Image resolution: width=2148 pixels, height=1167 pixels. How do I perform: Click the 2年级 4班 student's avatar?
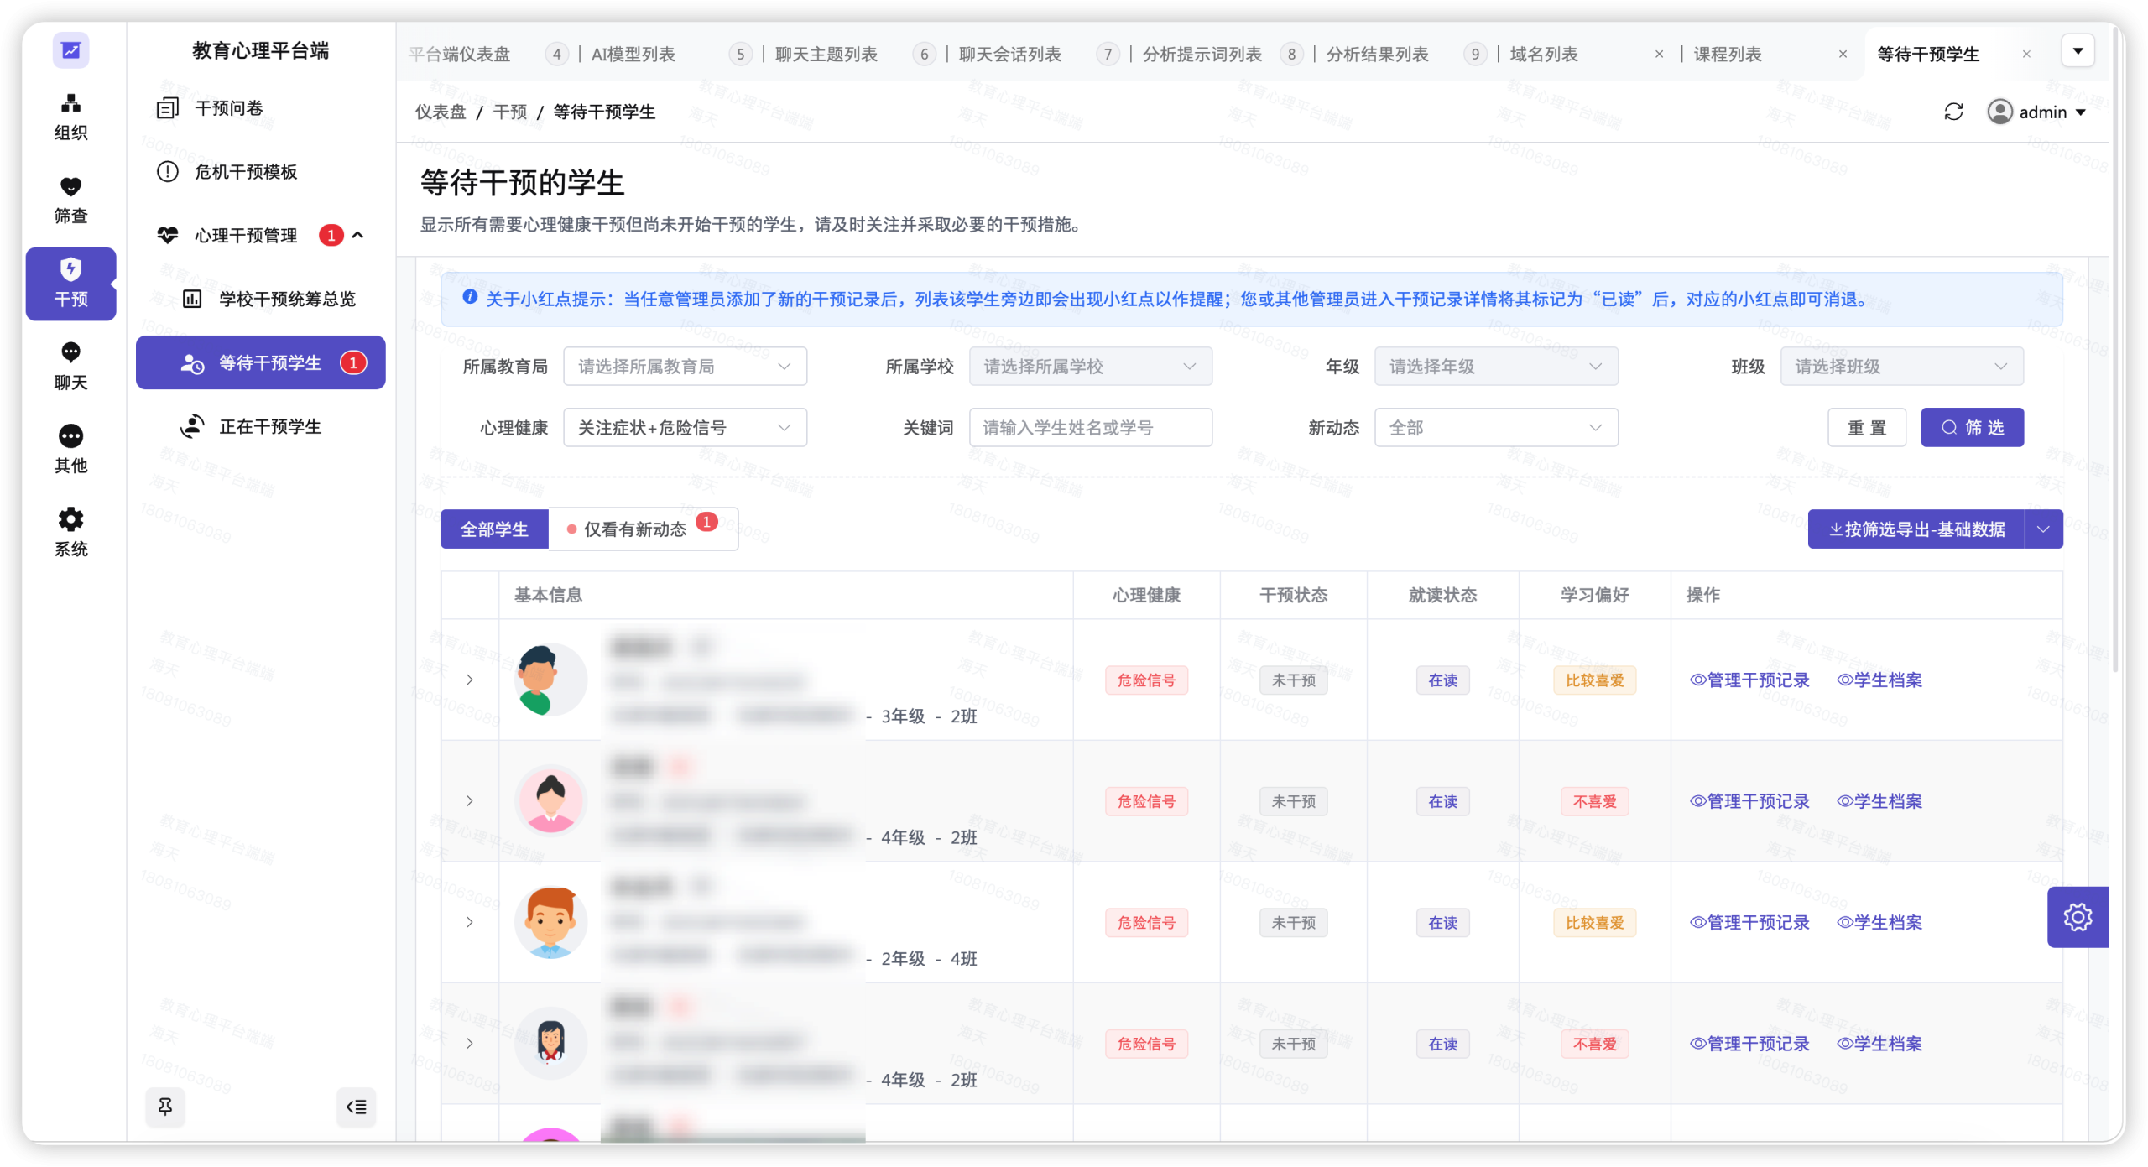[550, 921]
